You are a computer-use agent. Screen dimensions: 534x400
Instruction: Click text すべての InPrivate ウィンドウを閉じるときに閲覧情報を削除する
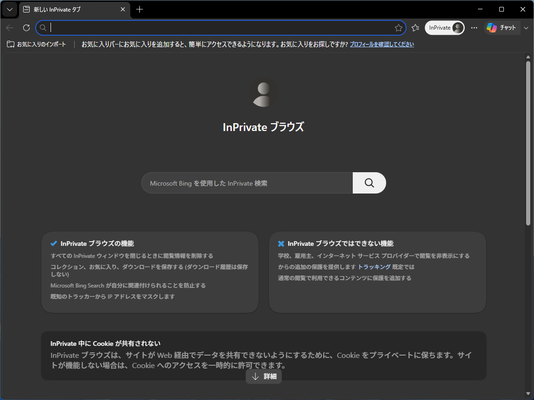132,256
